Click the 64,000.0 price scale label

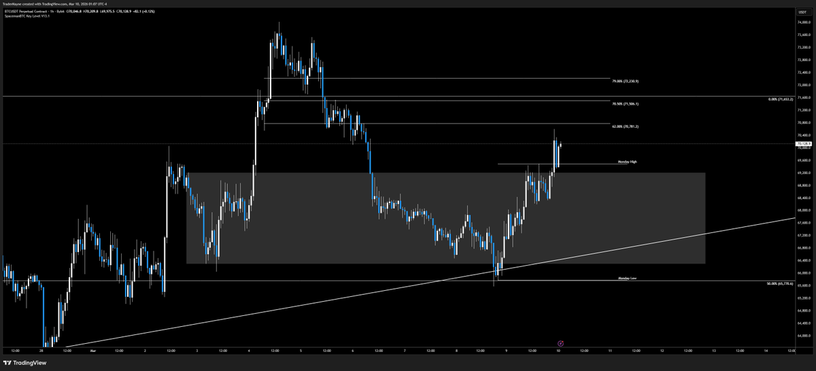click(x=804, y=336)
